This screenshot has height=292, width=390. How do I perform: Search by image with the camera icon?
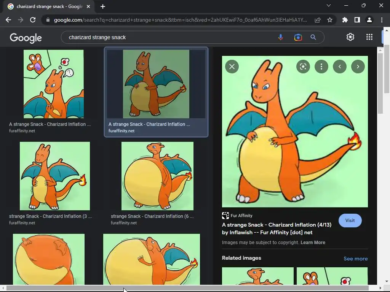click(x=298, y=37)
